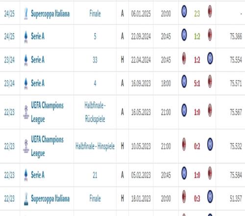Open 1:2 result dated 22.09.2024
The width and height of the screenshot is (245, 216).
point(197,36)
